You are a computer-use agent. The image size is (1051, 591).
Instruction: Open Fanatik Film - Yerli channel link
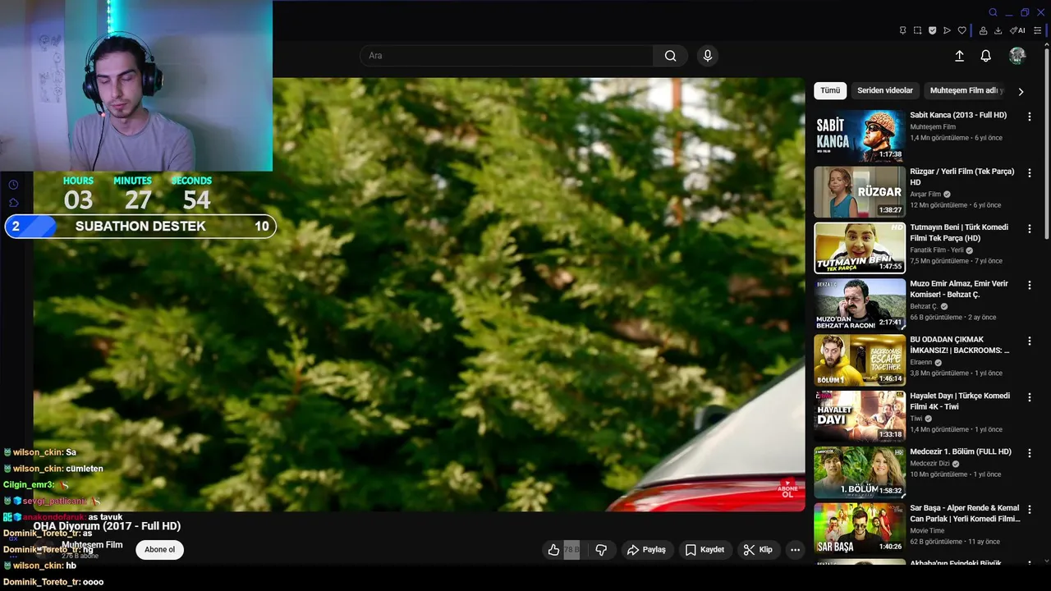[937, 250]
